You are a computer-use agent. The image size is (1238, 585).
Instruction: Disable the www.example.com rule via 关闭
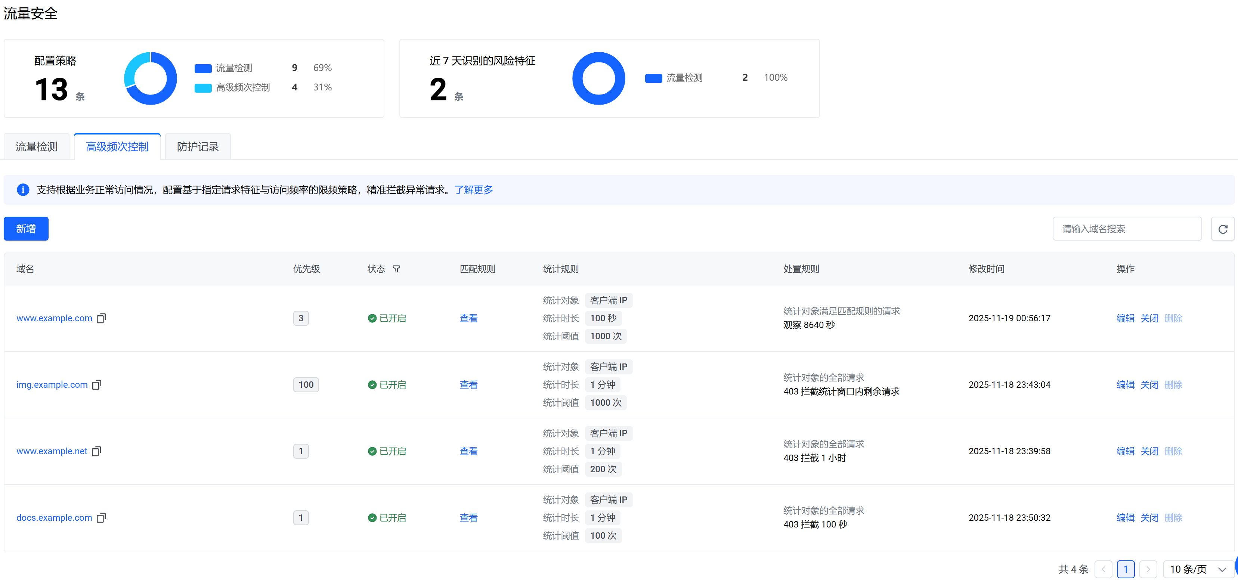pos(1149,318)
